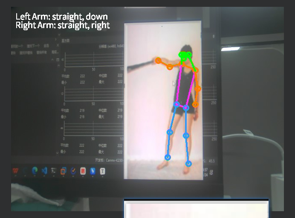This screenshot has width=295, height=218.
Task: Click the top histogram chart with mean 222
Action: point(94,60)
